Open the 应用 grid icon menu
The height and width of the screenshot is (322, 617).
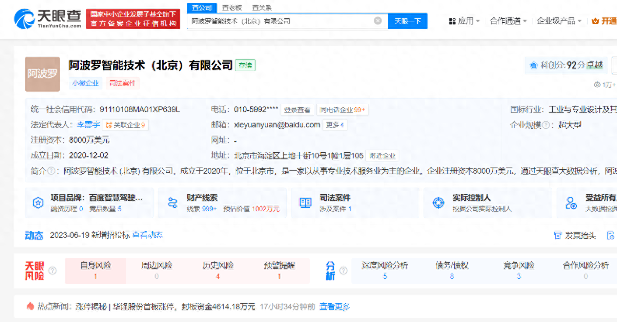[x=452, y=21]
